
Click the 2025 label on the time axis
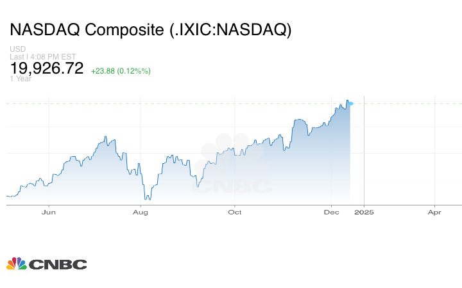pos(364,212)
